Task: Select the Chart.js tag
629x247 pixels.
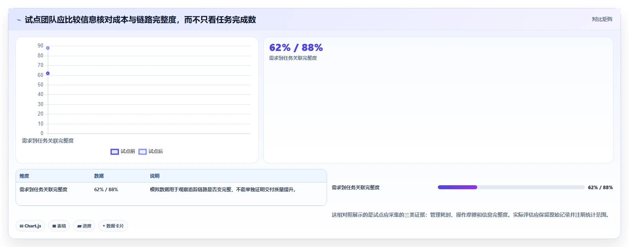Action: point(30,226)
